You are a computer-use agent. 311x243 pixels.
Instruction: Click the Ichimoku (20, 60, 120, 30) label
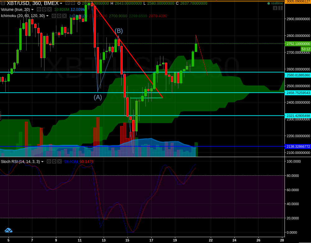tap(23, 16)
